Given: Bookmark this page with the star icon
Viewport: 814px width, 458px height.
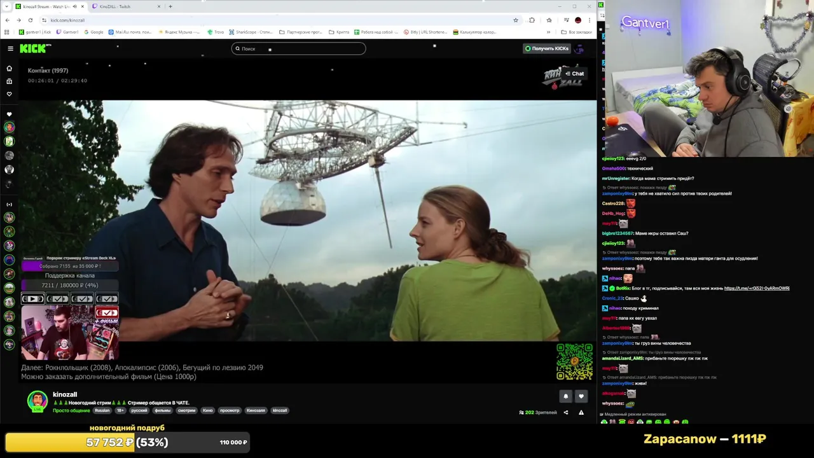Looking at the screenshot, I should coord(515,20).
